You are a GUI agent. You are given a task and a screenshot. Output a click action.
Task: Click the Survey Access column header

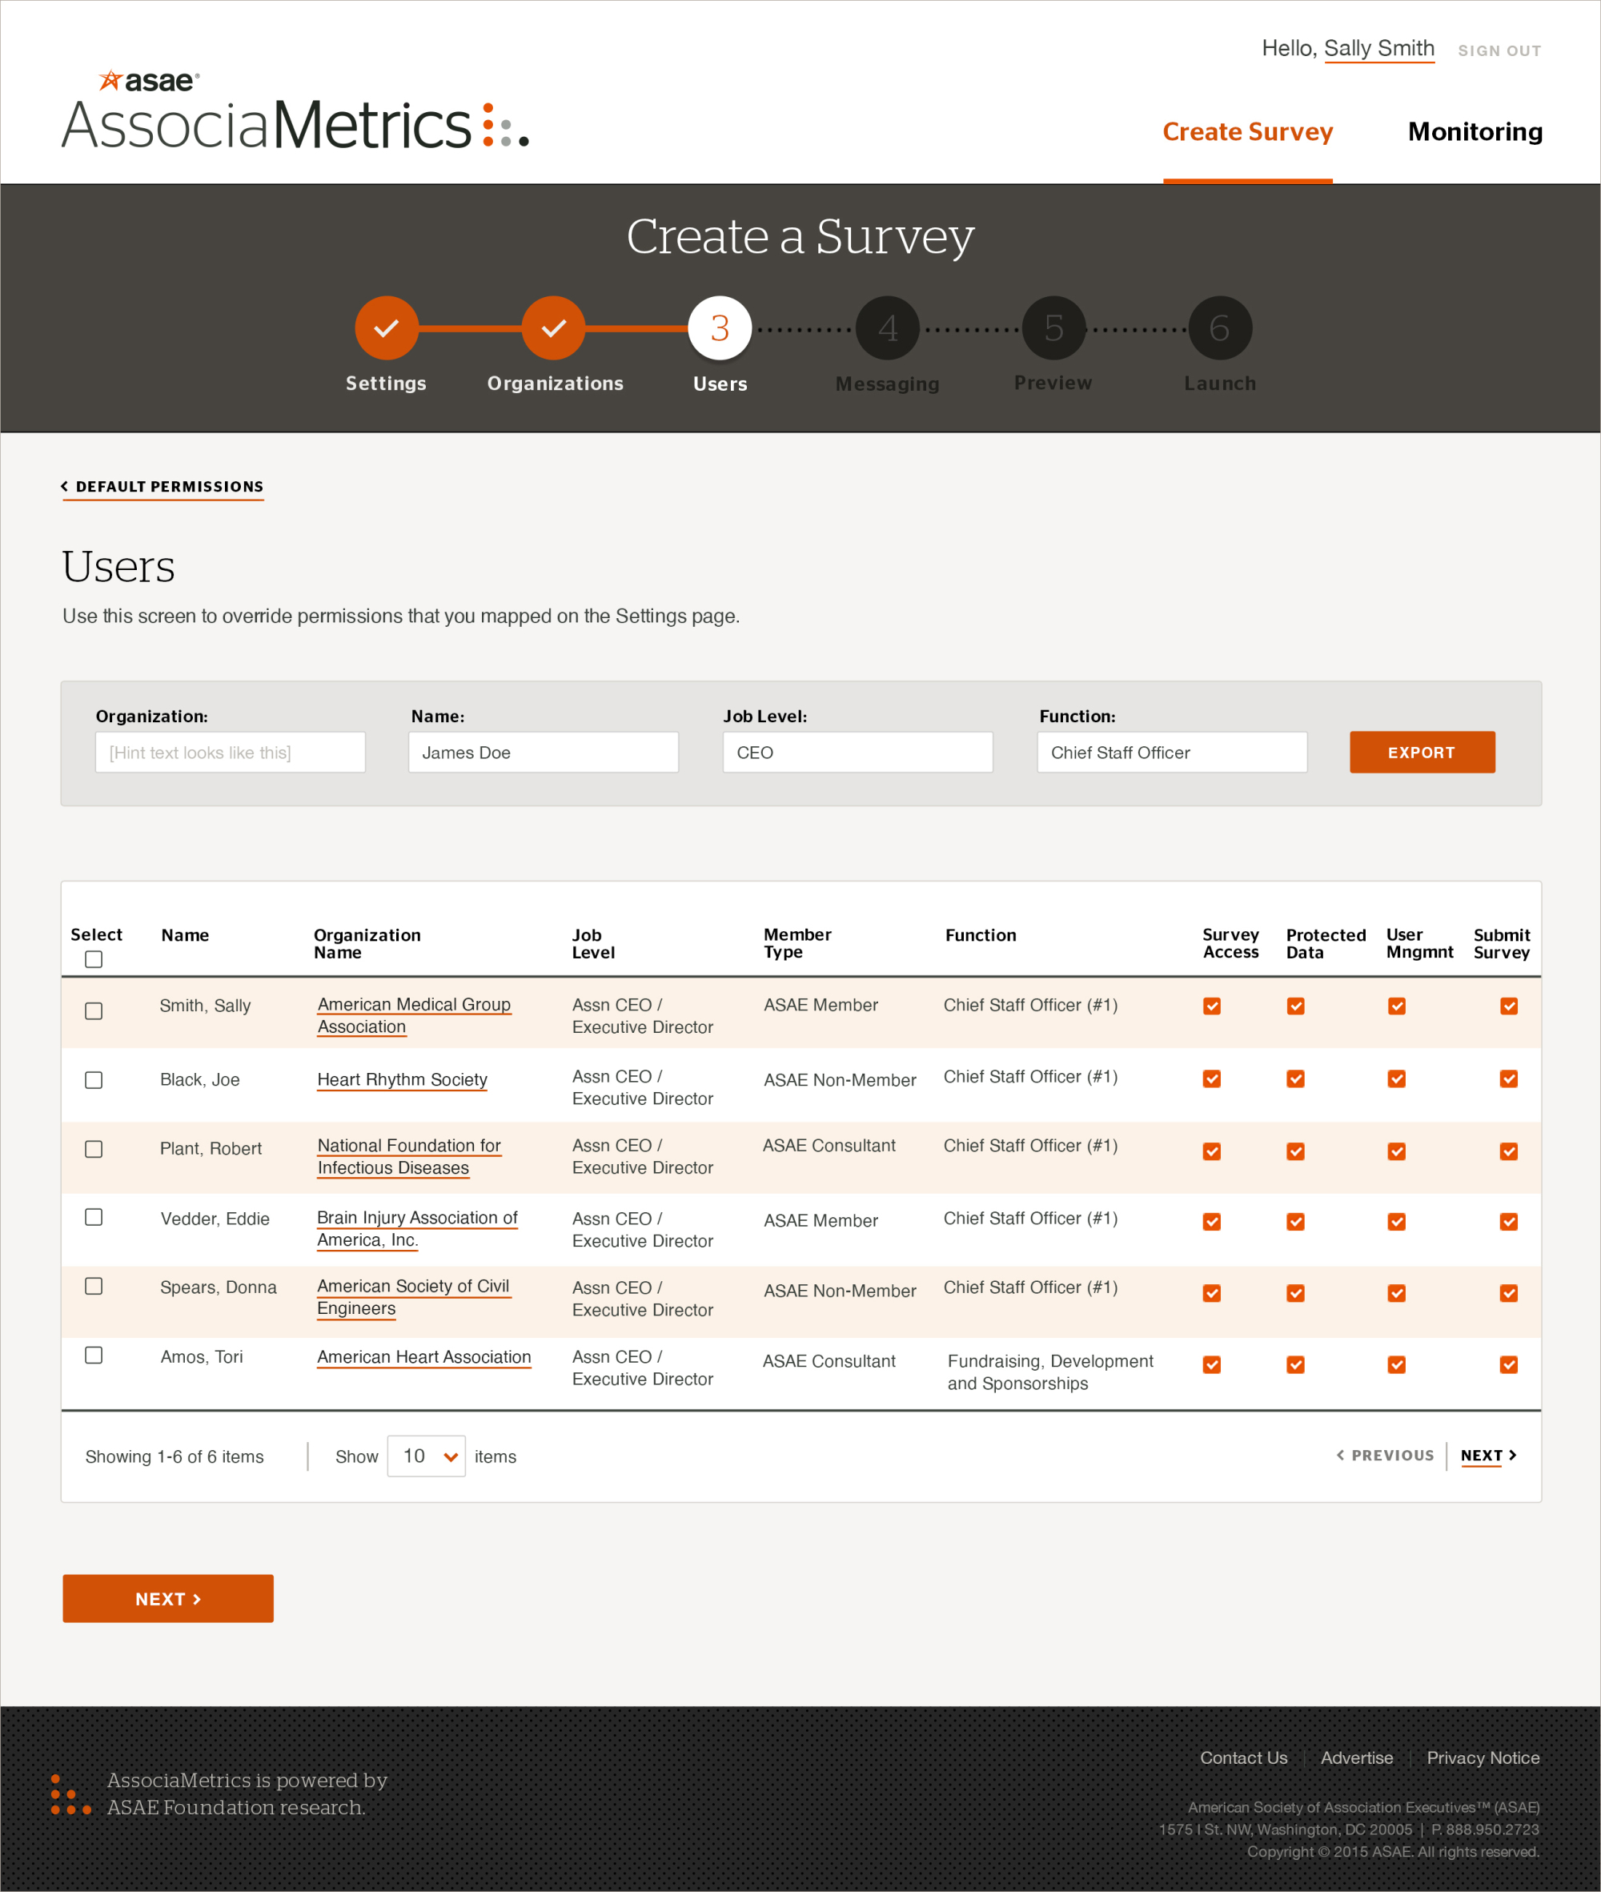[1230, 943]
